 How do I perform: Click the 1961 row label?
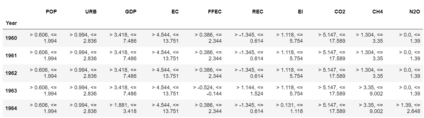[x=11, y=56]
